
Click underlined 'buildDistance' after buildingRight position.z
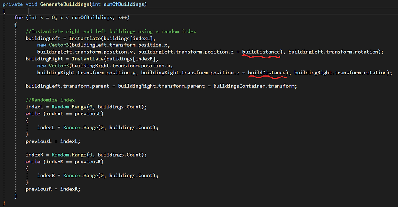pyautogui.click(x=267, y=73)
